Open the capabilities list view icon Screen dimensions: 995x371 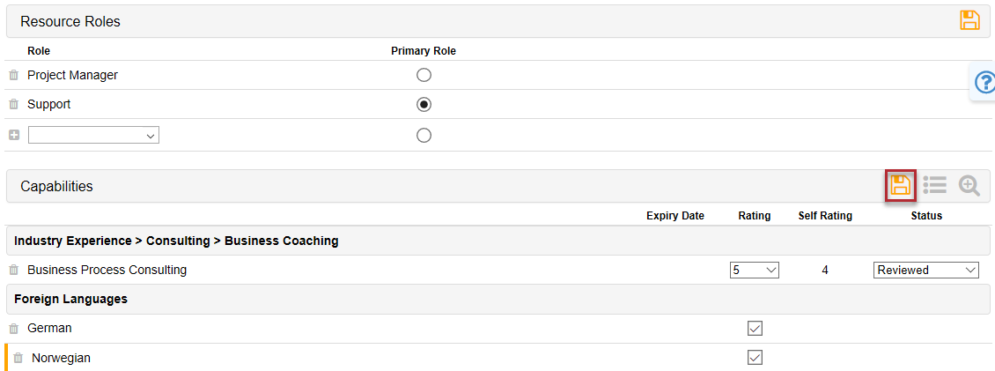tap(935, 185)
